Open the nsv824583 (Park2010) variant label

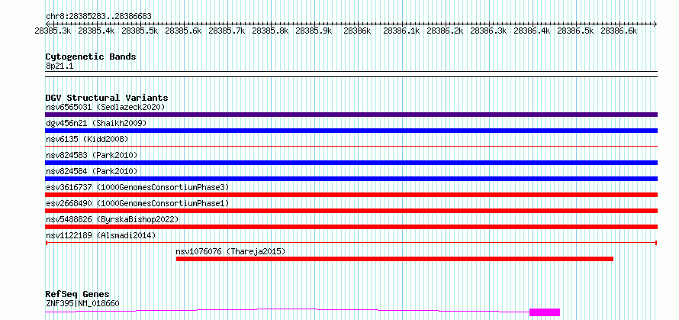pos(92,155)
